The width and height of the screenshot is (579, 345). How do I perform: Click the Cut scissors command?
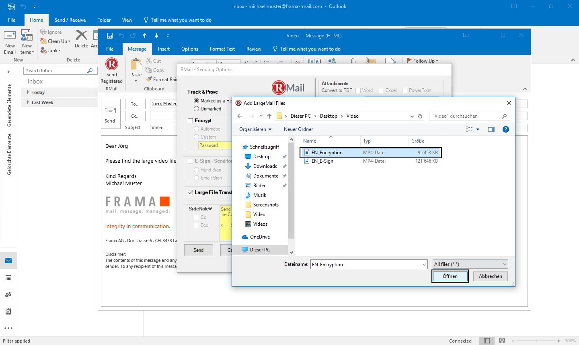click(x=153, y=61)
